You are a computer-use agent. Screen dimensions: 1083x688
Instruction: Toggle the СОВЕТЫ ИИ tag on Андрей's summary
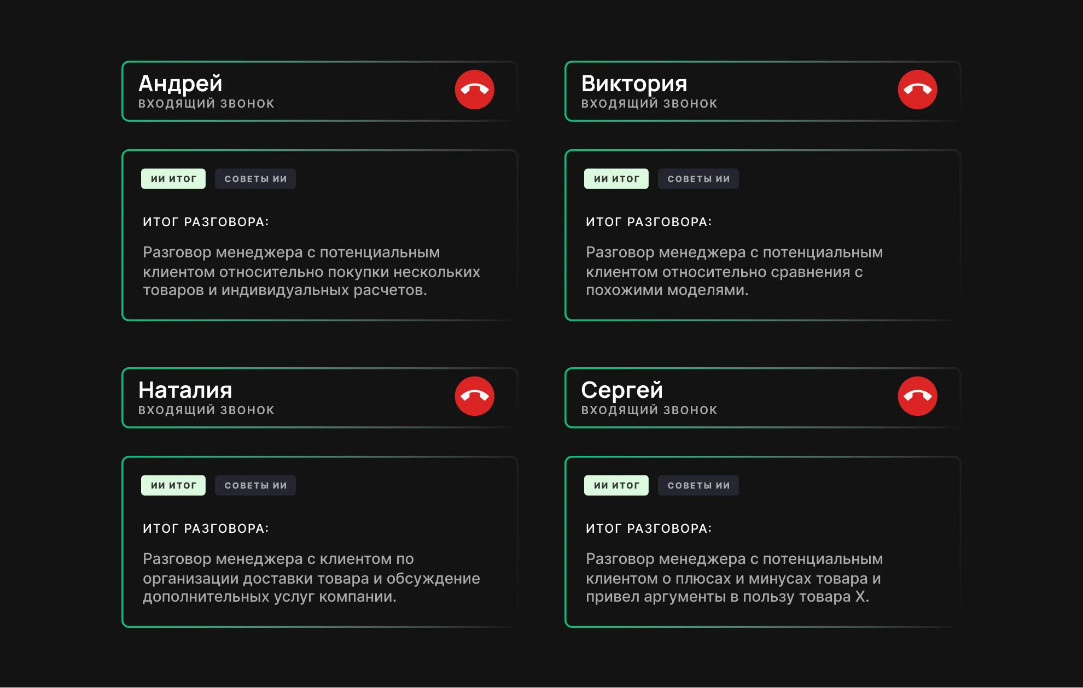tap(255, 178)
